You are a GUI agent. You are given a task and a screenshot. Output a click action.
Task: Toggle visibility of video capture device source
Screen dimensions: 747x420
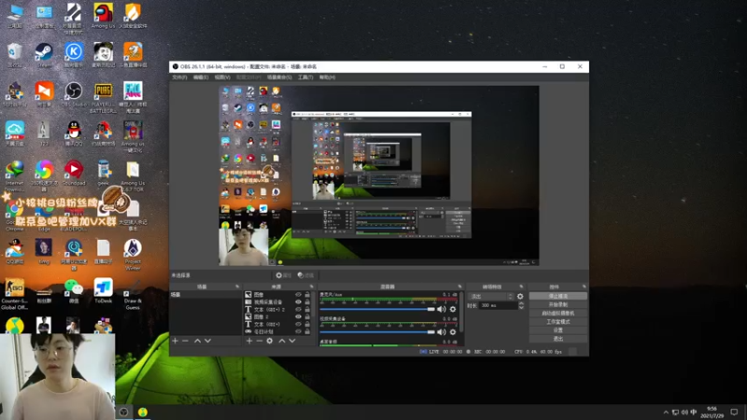(x=298, y=301)
